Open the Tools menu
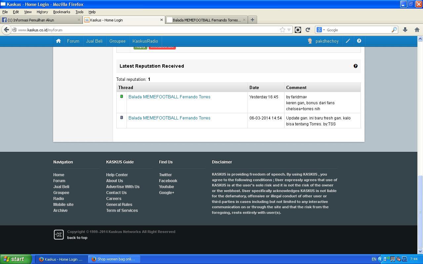423x264 pixels. (x=79, y=12)
